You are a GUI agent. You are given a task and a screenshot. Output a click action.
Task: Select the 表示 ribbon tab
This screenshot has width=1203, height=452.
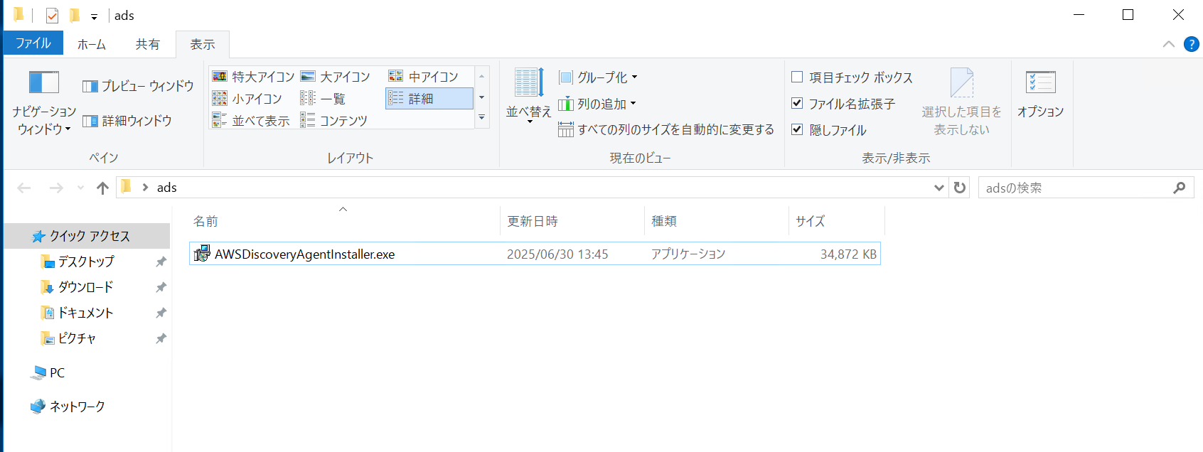click(x=203, y=44)
